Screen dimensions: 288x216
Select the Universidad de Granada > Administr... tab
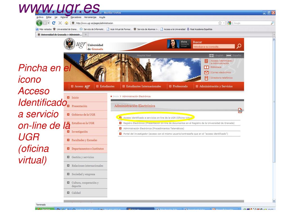point(59,35)
